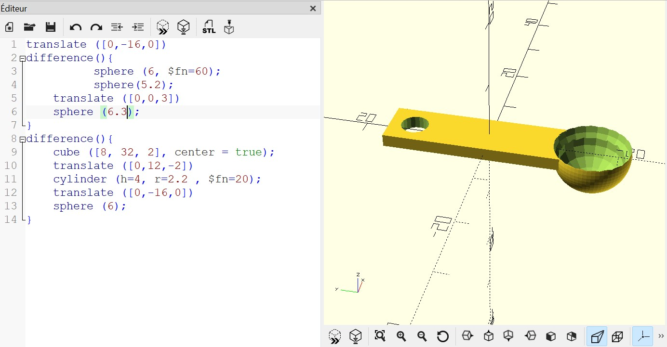Expand the viewer toolbar overflow chevrons

click(661, 336)
